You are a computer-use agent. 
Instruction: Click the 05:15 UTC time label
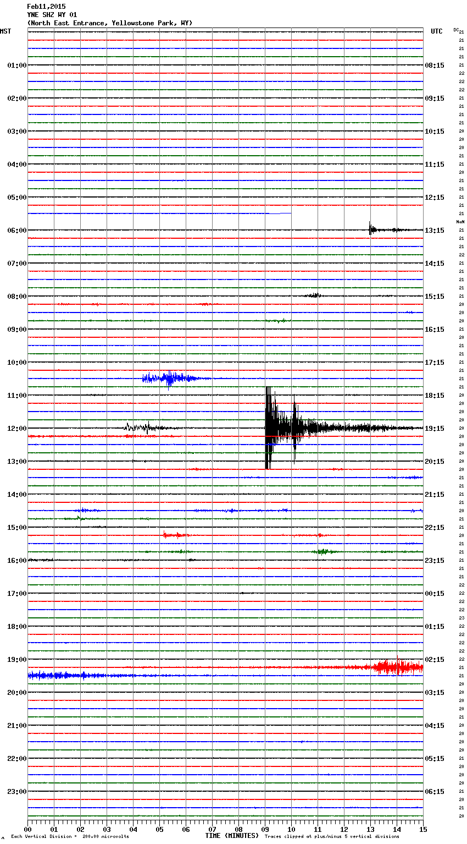[435, 759]
